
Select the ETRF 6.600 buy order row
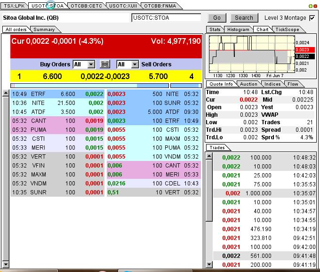click(57, 94)
